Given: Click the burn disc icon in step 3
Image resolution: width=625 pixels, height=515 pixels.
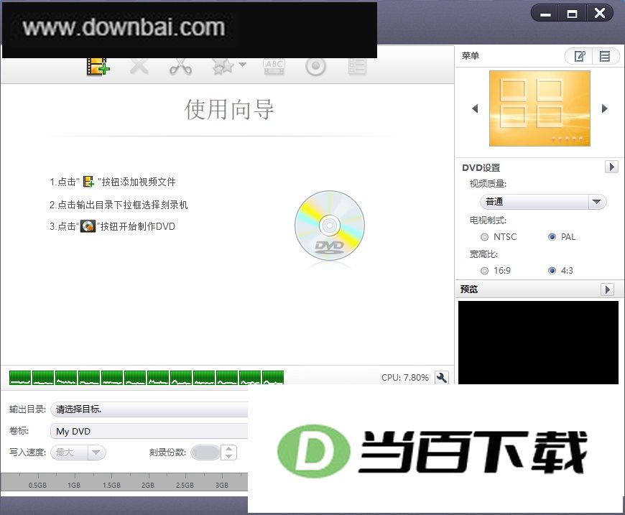Looking at the screenshot, I should click(88, 226).
